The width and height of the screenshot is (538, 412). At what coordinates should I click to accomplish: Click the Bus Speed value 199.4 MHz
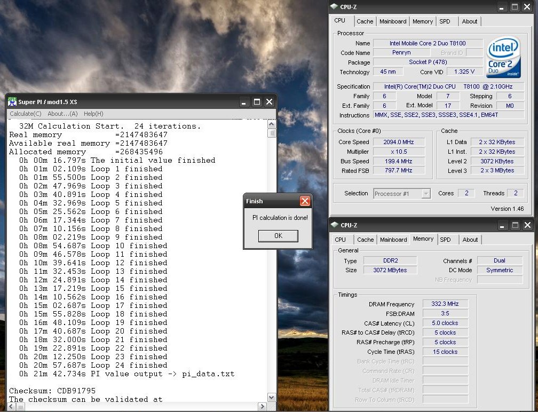[399, 161]
